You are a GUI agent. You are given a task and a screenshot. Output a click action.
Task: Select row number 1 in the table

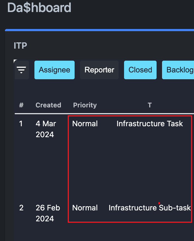[x=21, y=124]
